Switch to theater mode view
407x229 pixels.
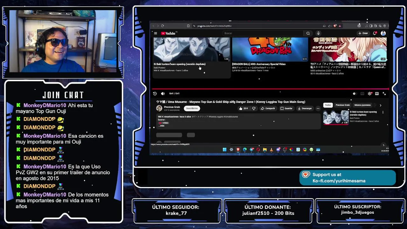point(377,94)
